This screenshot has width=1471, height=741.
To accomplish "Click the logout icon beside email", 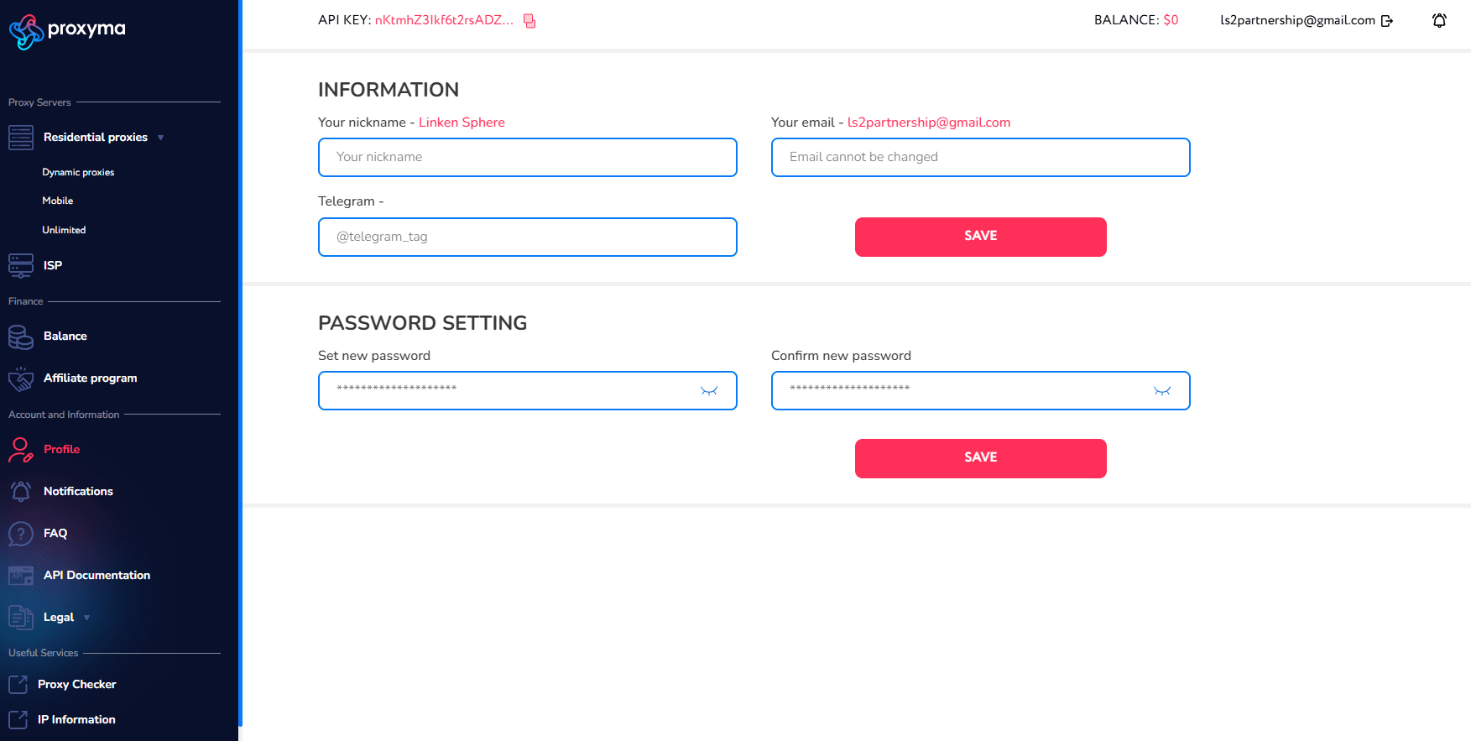I will point(1387,21).
